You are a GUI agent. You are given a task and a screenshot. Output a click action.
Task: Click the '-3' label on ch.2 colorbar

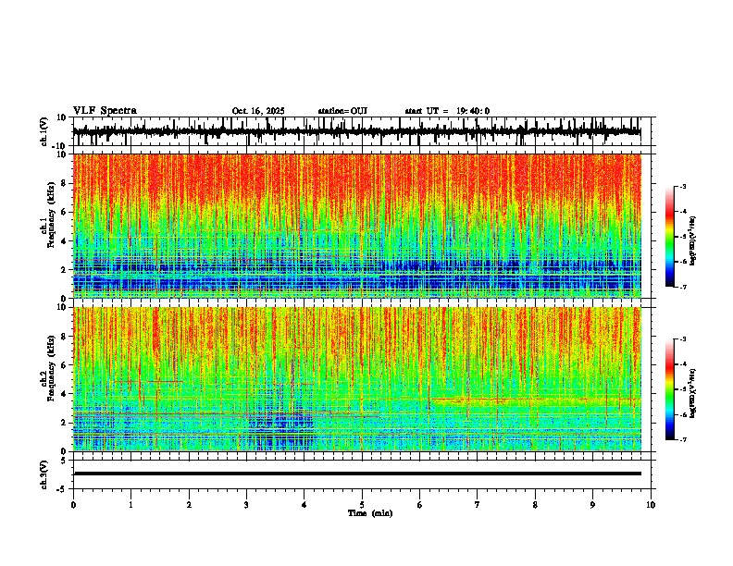(683, 339)
